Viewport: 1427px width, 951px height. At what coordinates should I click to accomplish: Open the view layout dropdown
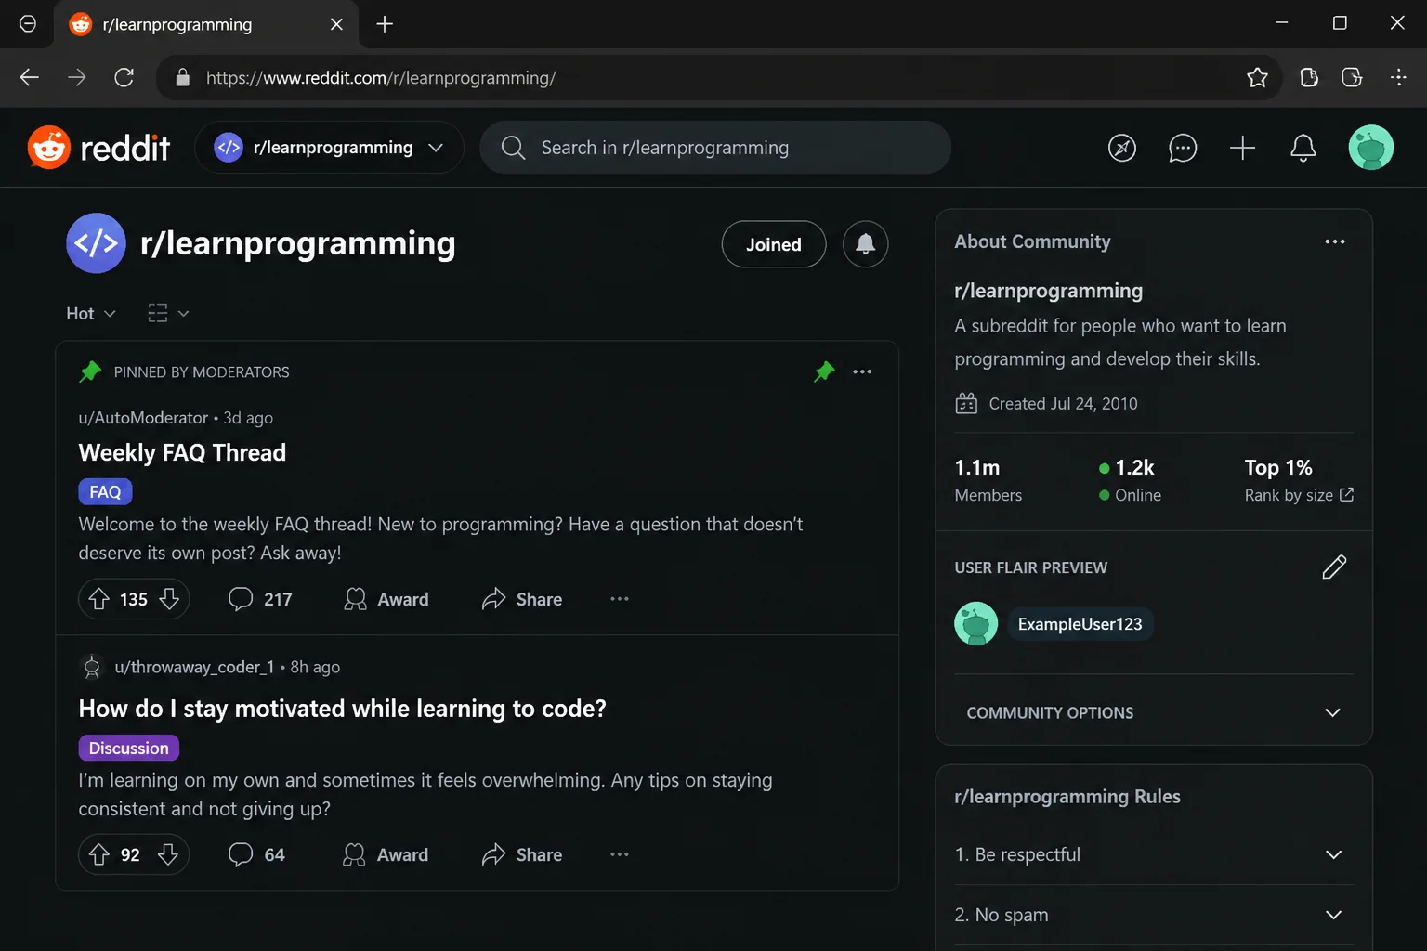pos(168,314)
